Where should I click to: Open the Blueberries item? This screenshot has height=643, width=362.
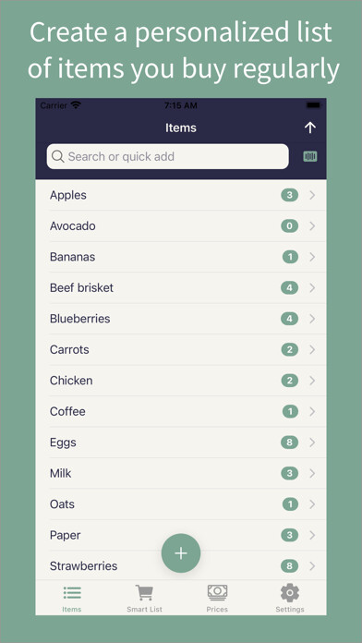point(181,319)
